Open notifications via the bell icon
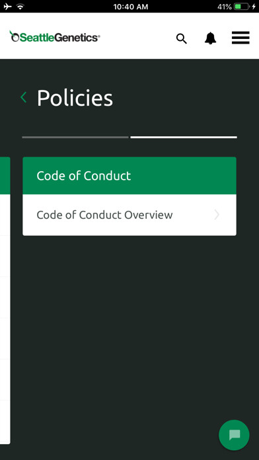 click(x=210, y=38)
